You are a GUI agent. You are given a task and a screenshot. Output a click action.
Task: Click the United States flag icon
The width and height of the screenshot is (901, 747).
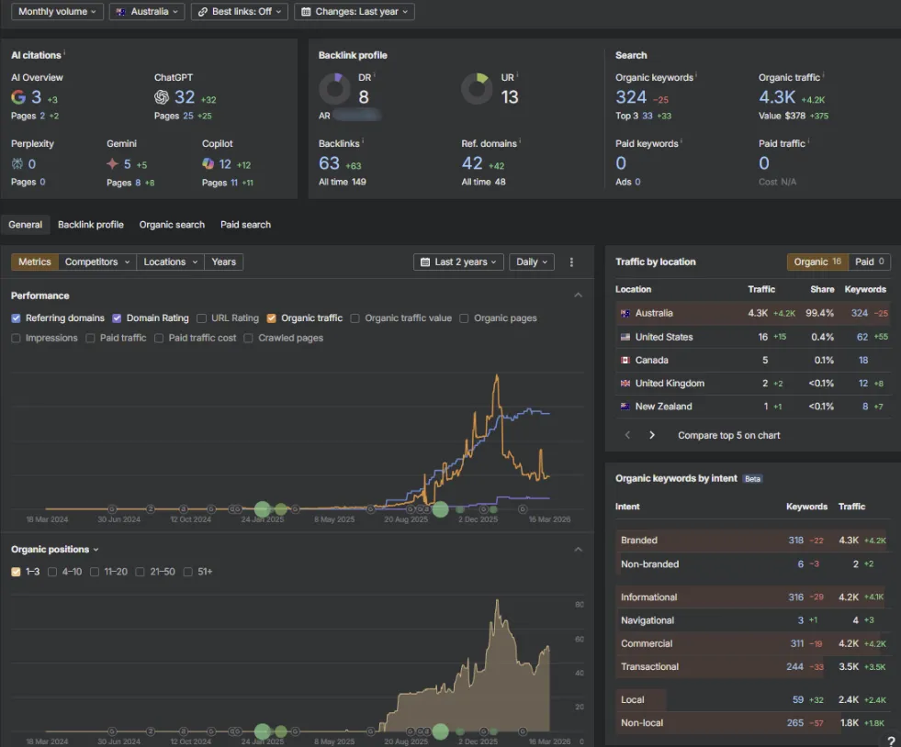pyautogui.click(x=625, y=337)
